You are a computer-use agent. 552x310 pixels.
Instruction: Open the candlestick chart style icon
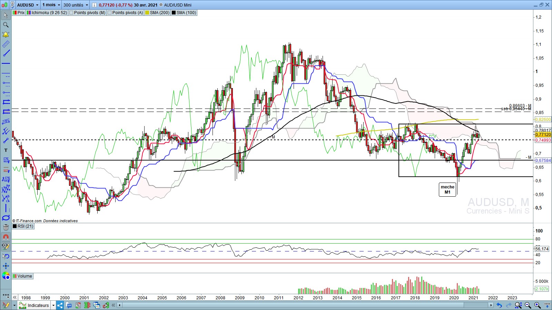point(4,5)
